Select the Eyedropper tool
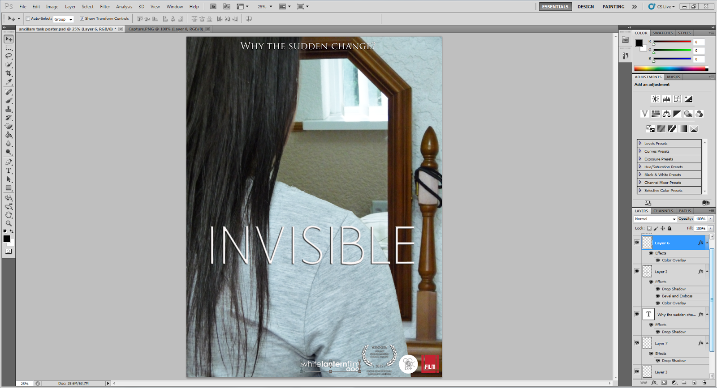Image resolution: width=717 pixels, height=388 pixels. (x=9, y=81)
